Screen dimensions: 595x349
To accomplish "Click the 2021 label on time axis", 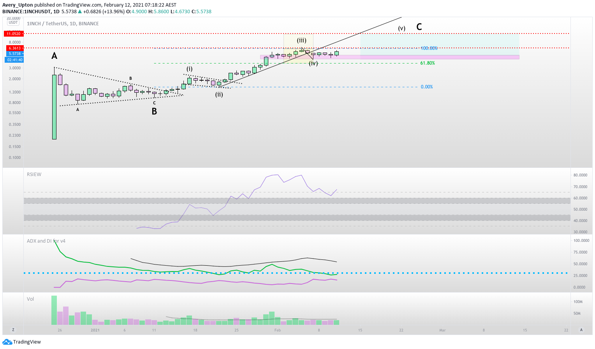I will (95, 330).
